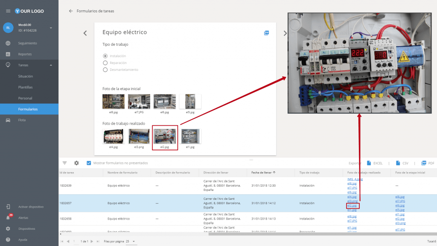Open the el5.jpg initial stage thumbnail
Image resolution: width=437 pixels, height=246 pixels.
point(190,102)
